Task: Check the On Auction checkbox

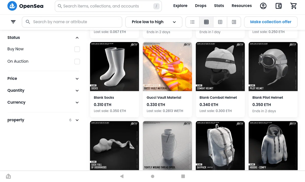Action: point(77,62)
